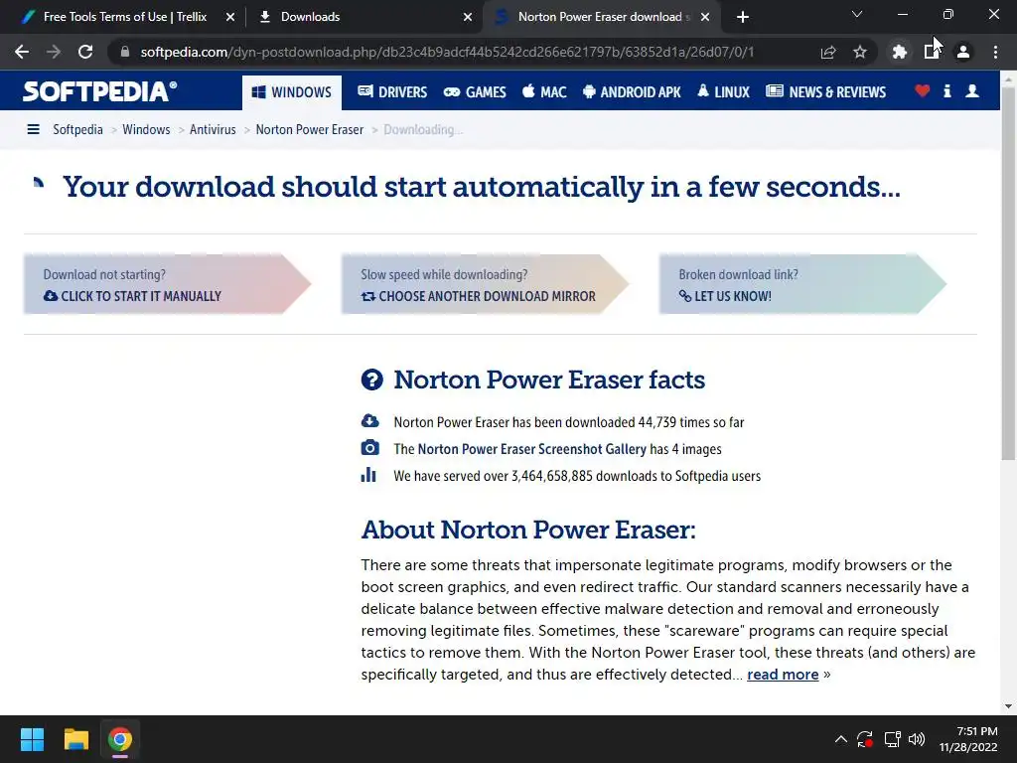This screenshot has height=763, width=1017.
Task: Close the Trellix tab
Action: [230, 17]
